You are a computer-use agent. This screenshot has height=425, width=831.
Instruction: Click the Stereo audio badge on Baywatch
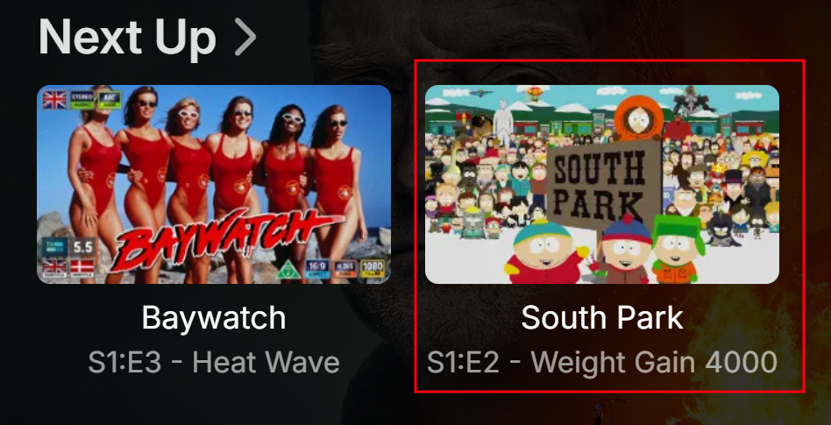(82, 100)
